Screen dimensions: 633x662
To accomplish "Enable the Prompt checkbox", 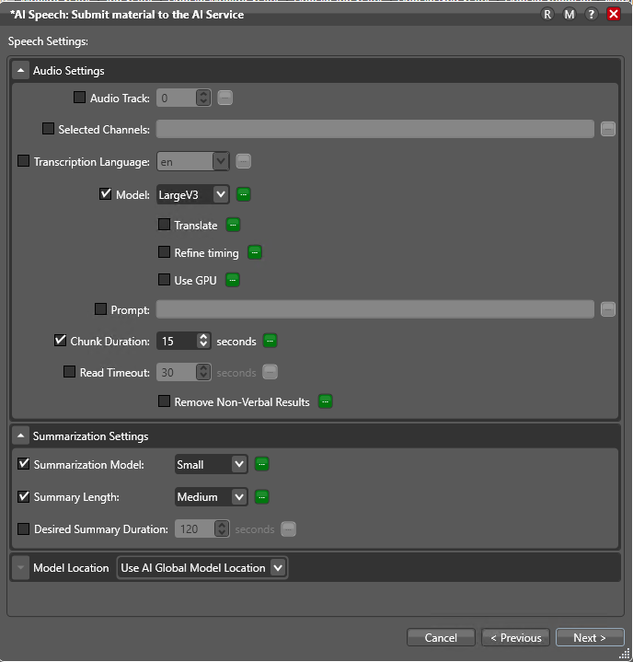I will click(100, 309).
